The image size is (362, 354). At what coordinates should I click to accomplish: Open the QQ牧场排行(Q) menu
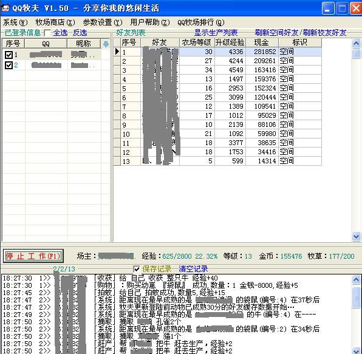pos(201,22)
